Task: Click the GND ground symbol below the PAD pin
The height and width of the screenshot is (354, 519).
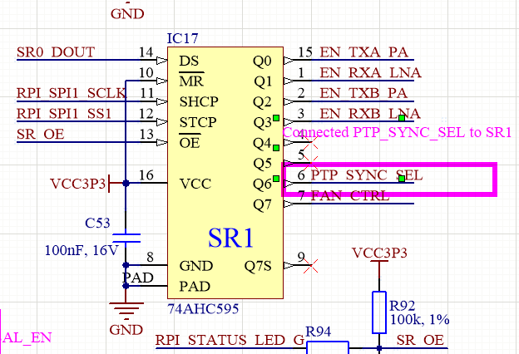Action: pyautogui.click(x=126, y=312)
